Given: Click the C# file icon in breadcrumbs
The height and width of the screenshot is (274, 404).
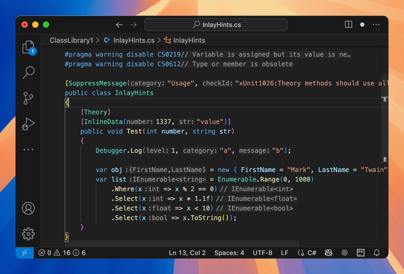Looking at the screenshot, I should (107, 40).
